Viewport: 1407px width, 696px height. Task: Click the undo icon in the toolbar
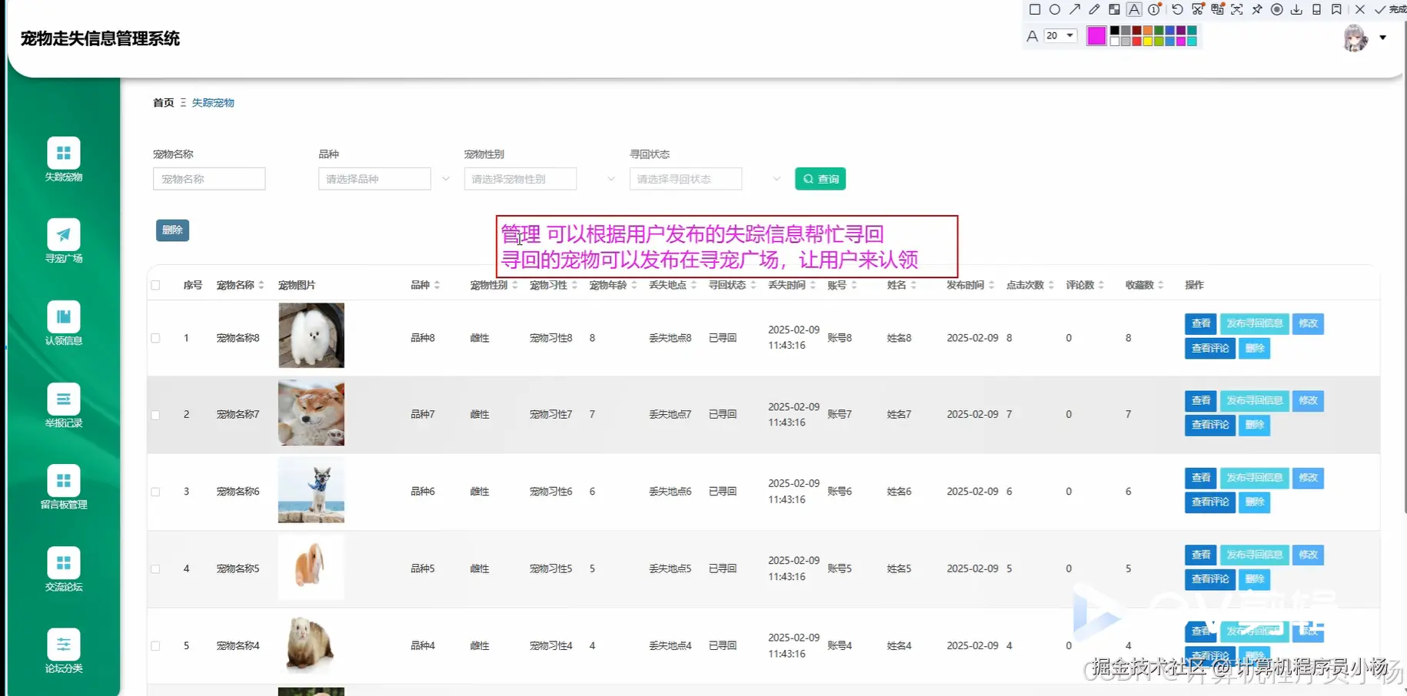[1176, 9]
